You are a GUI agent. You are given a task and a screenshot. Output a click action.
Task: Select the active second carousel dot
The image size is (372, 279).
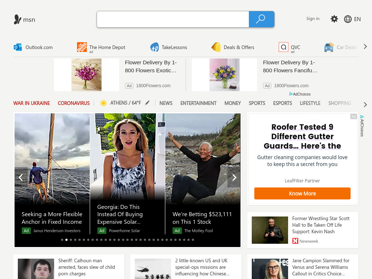pos(66,240)
